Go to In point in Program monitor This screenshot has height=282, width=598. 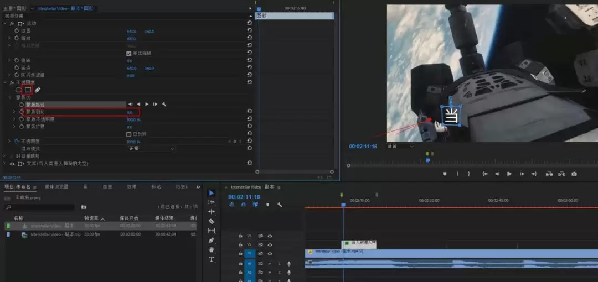click(485, 174)
